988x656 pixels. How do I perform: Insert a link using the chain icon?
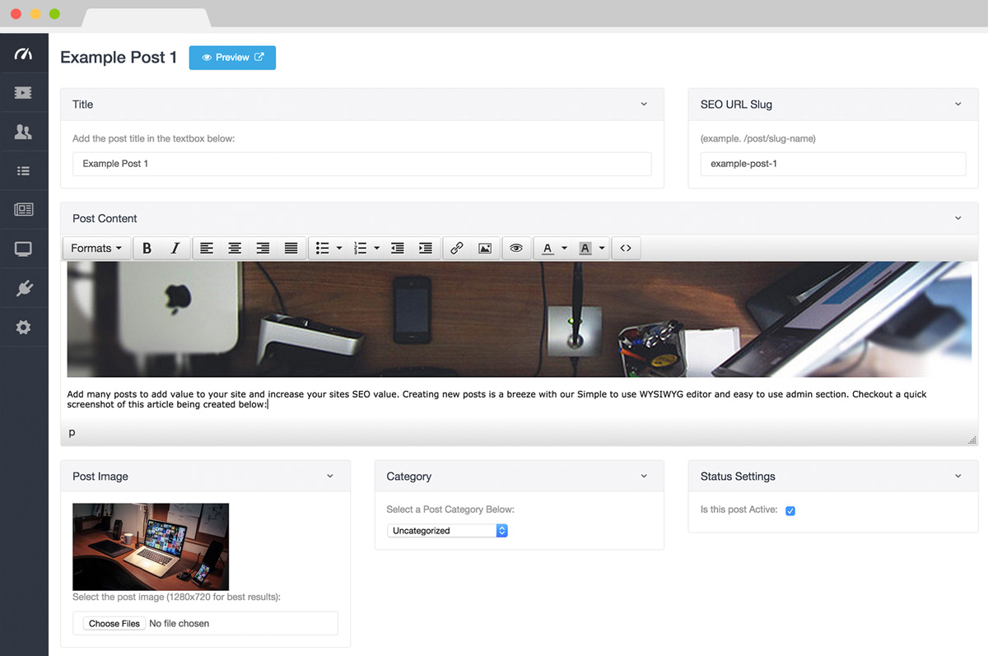(456, 249)
